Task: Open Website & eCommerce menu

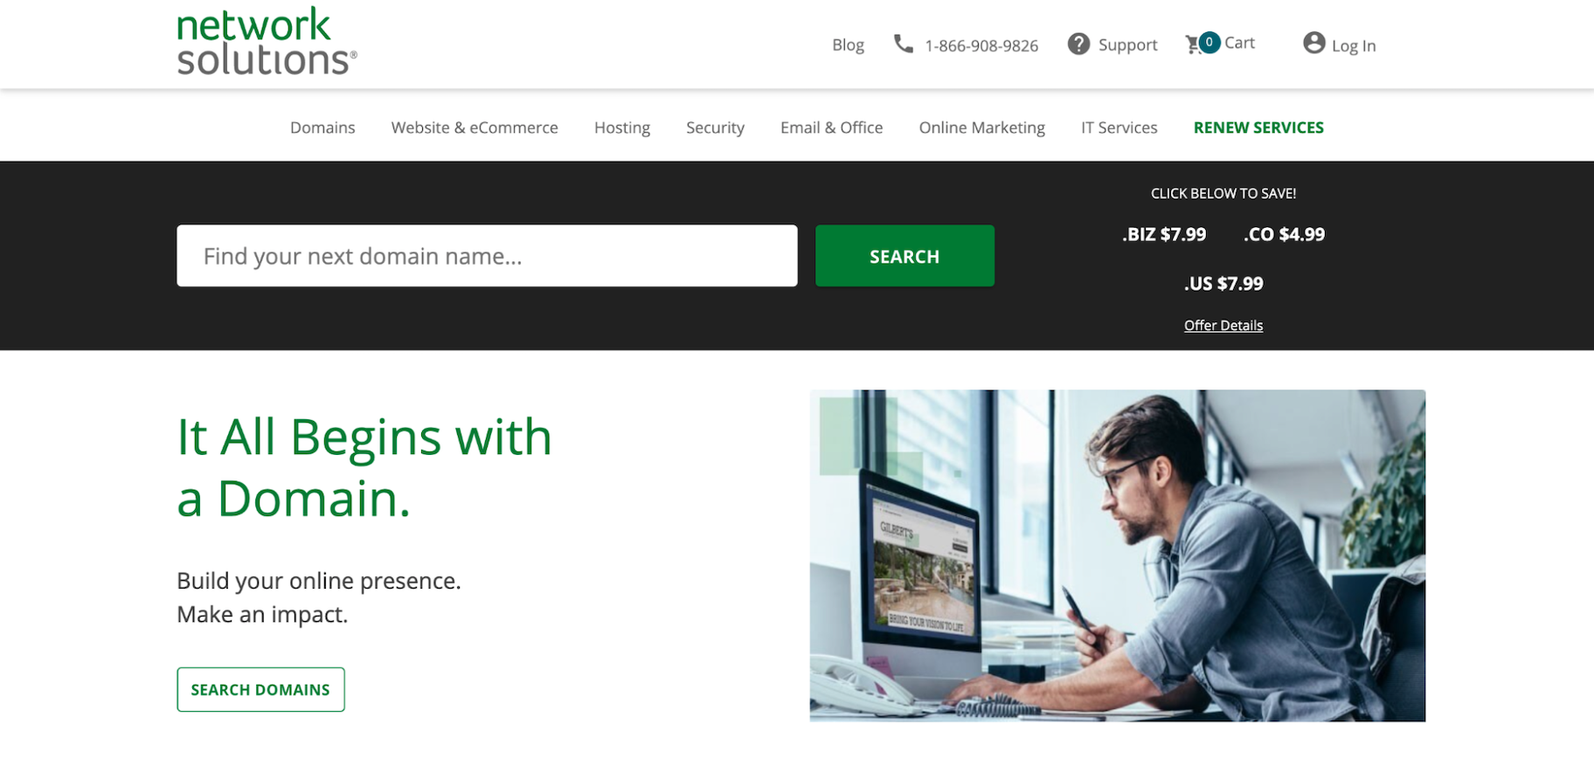Action: [475, 127]
